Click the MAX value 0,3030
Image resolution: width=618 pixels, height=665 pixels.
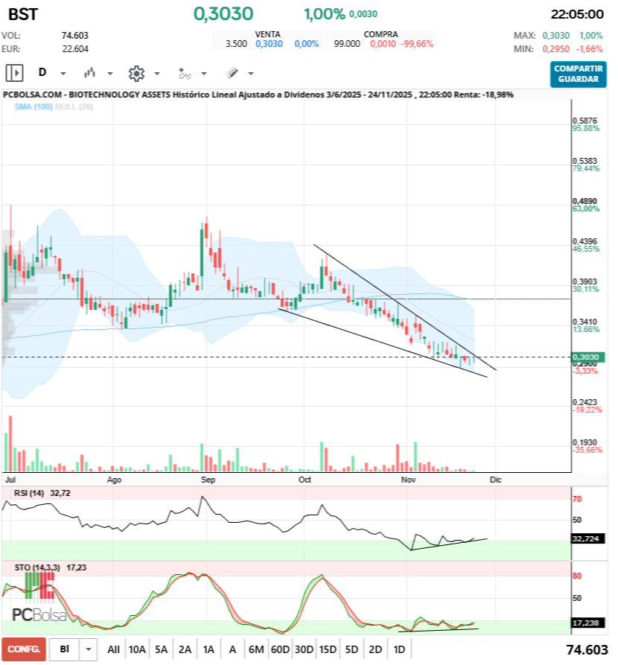[555, 36]
